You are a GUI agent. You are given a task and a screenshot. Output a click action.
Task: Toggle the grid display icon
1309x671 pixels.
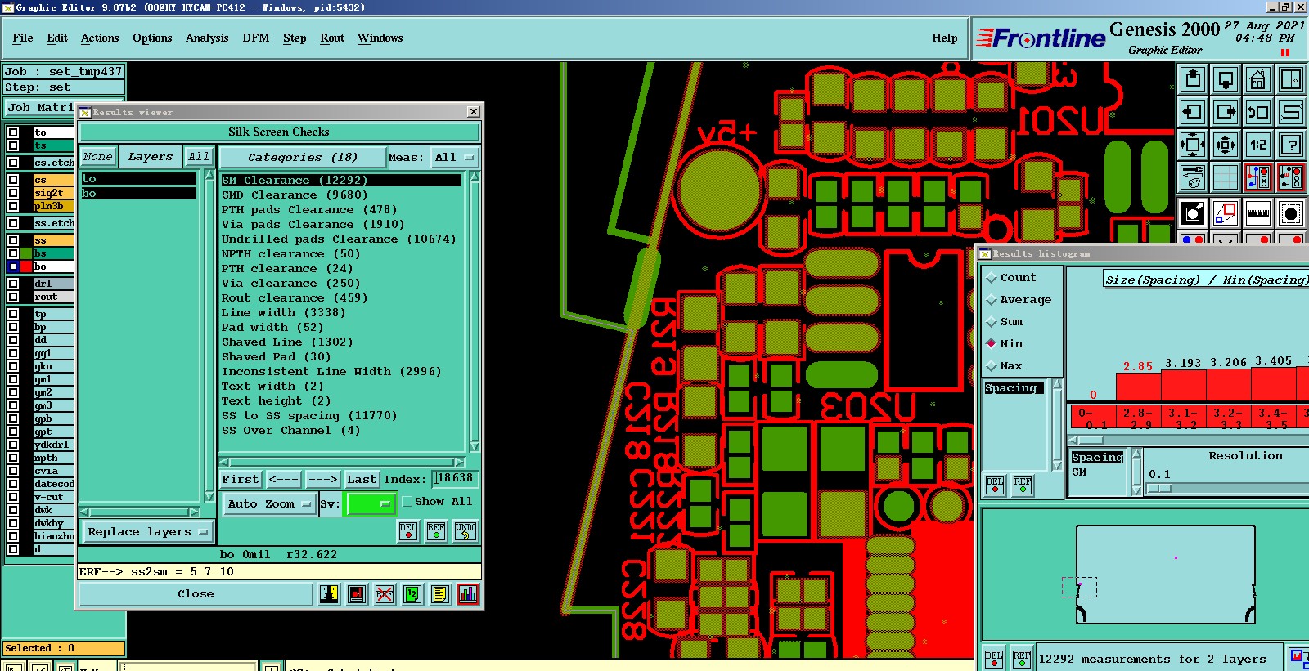click(x=1226, y=177)
